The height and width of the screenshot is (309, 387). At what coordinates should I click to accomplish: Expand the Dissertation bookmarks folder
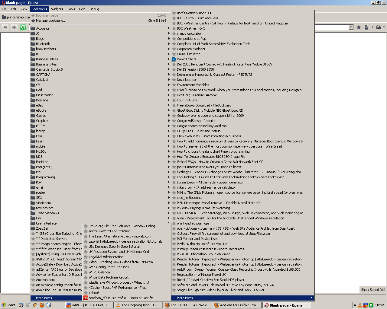tap(44, 95)
